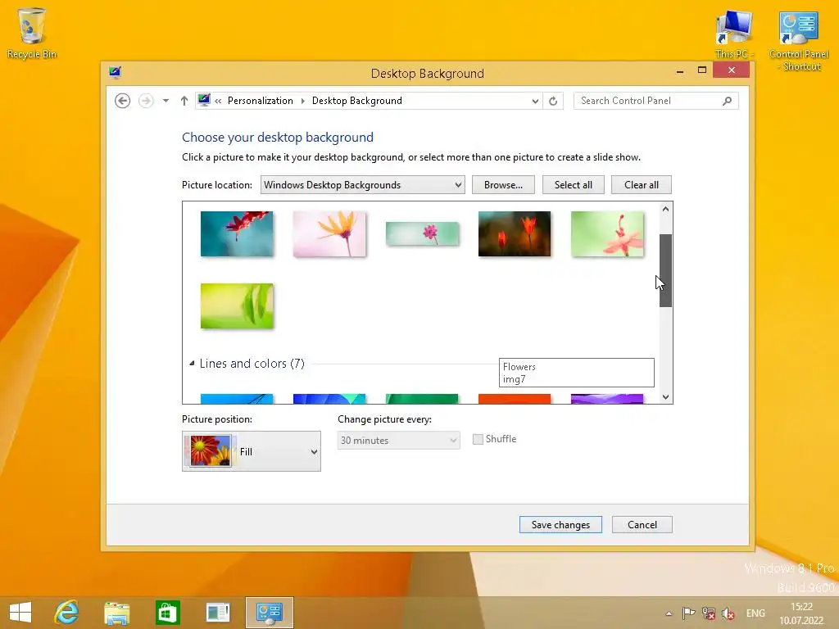Click Save changes button
This screenshot has width=839, height=629.
point(560,525)
